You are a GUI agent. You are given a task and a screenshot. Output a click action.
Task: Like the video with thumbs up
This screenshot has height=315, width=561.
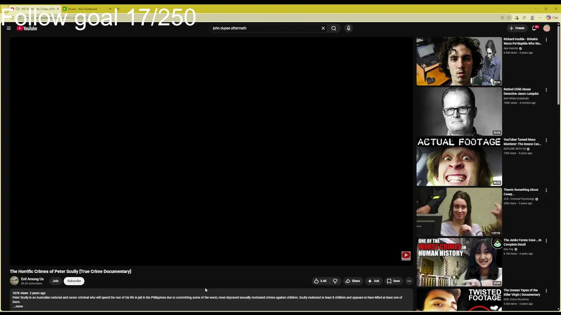320,281
